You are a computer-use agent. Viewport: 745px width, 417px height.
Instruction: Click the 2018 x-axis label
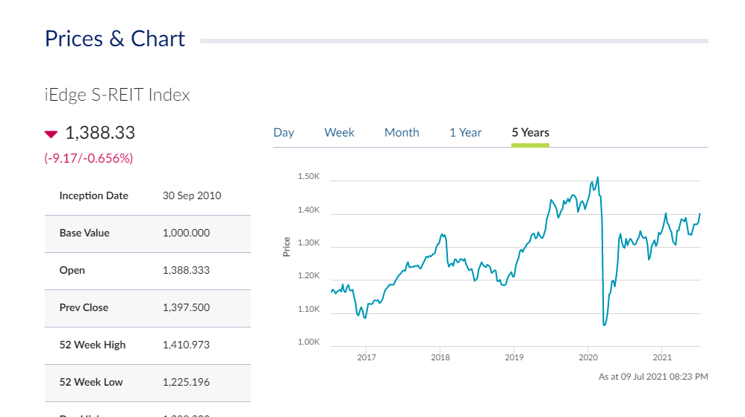click(x=440, y=357)
